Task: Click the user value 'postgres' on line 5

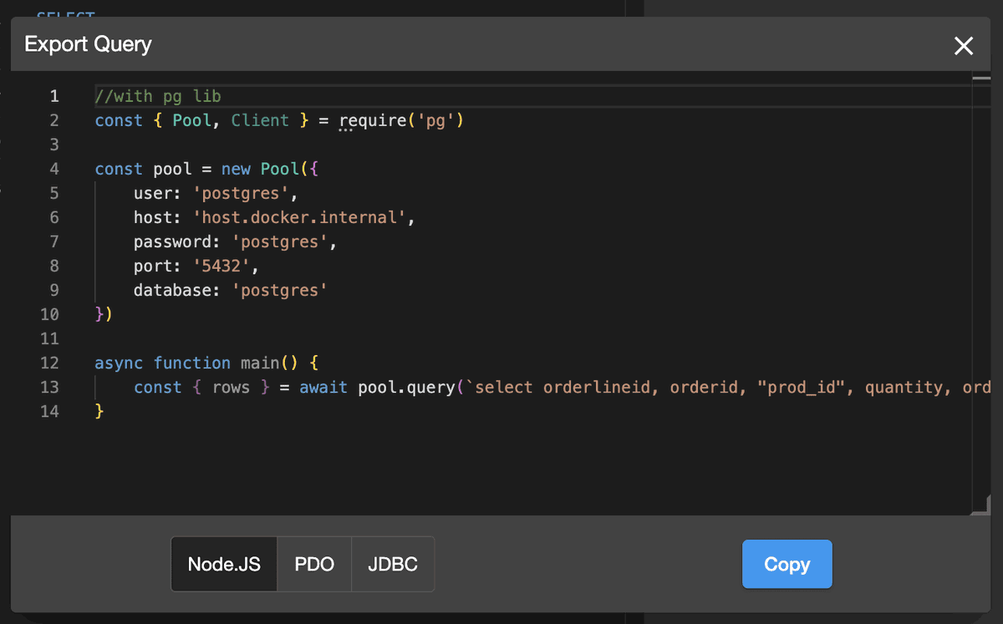Action: click(241, 194)
